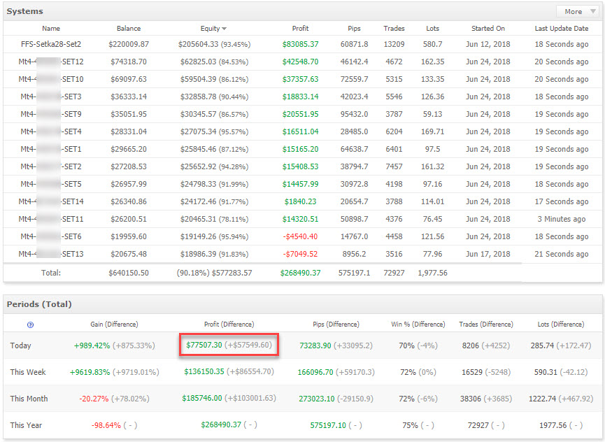Click the -$7049.52 loss value
The width and height of the screenshot is (605, 442).
(300, 254)
